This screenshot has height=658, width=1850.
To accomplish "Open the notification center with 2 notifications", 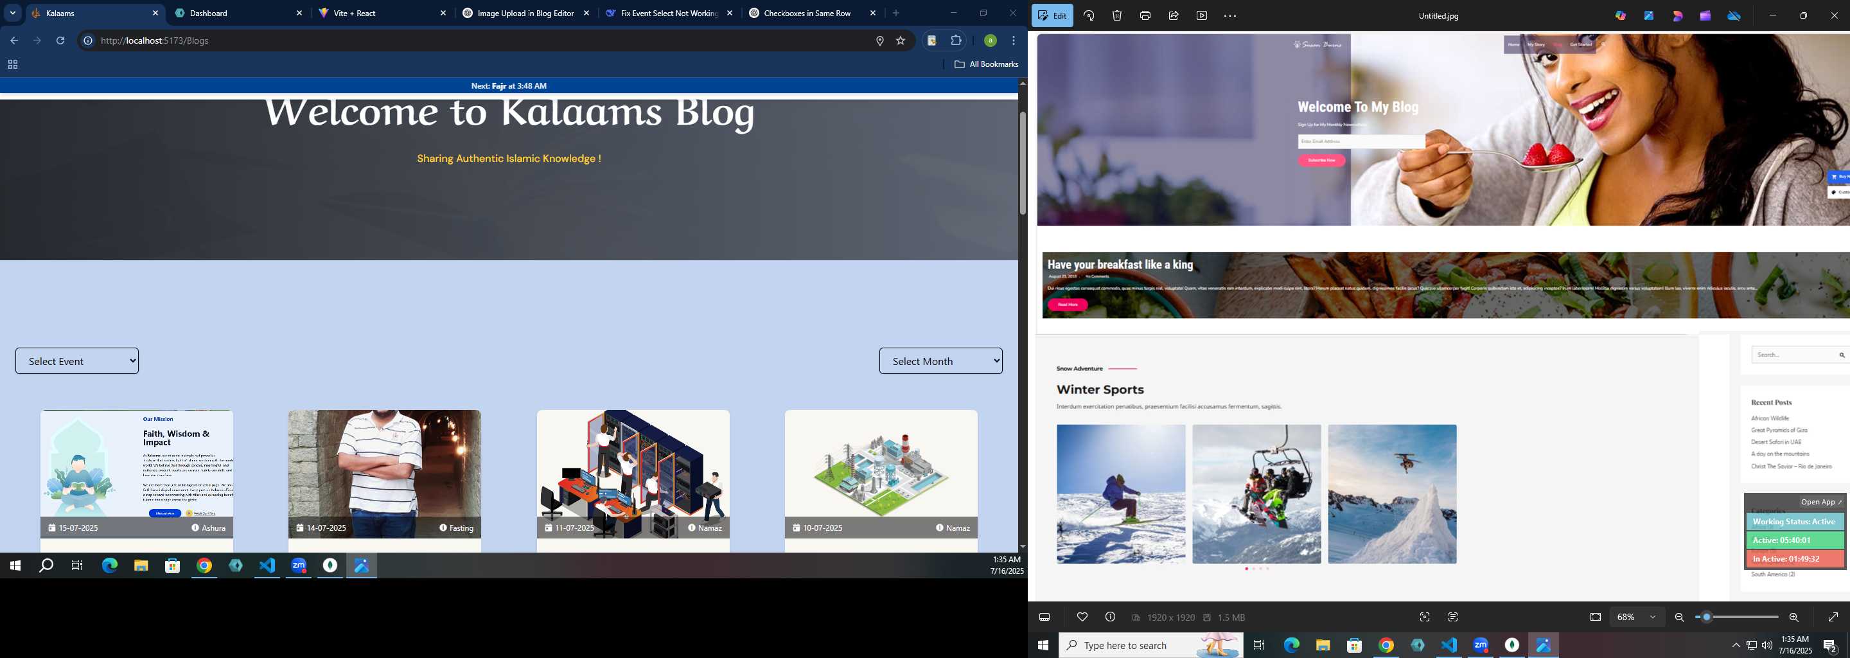I will pyautogui.click(x=1830, y=645).
